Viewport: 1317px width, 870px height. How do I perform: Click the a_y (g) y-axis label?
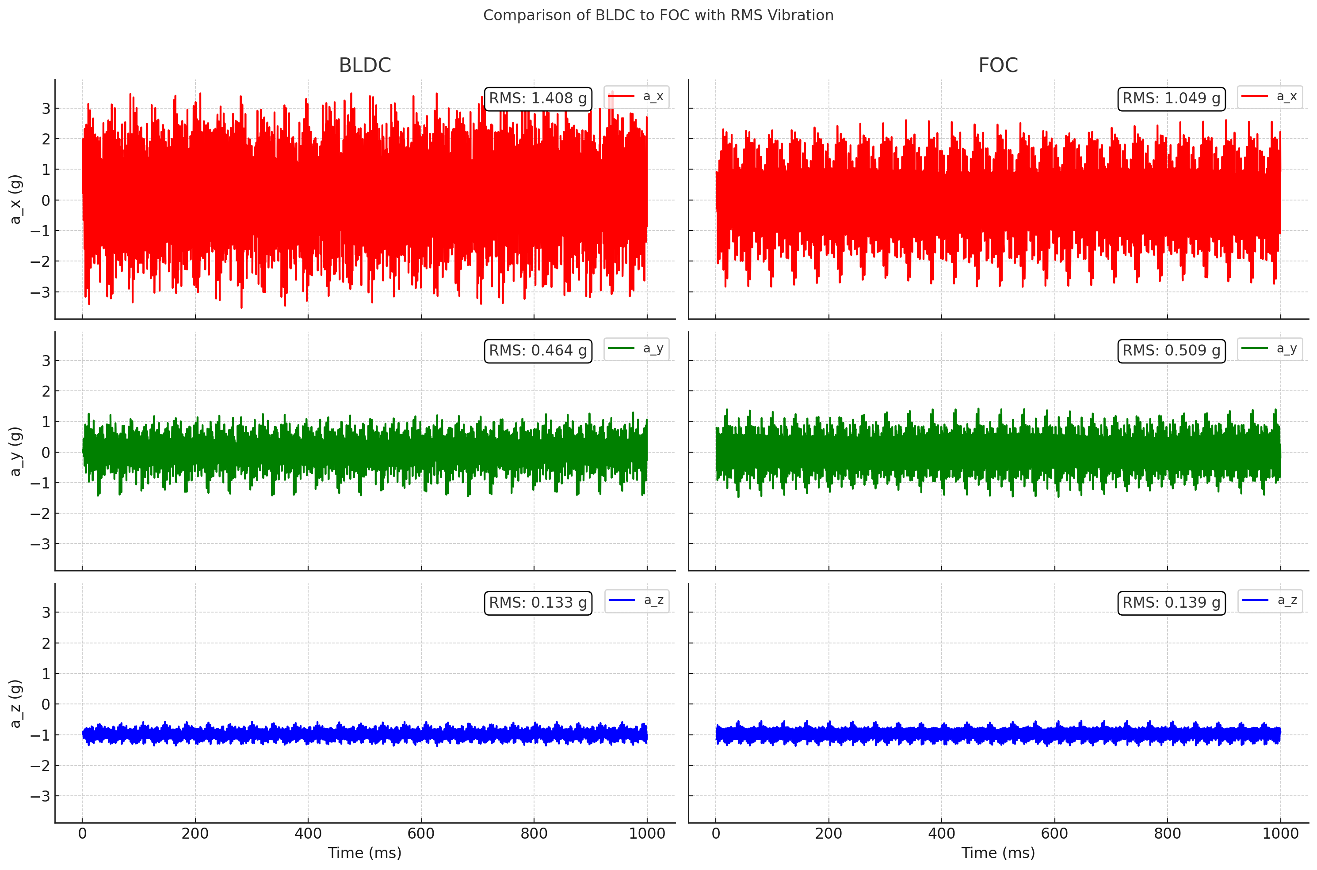coord(15,451)
